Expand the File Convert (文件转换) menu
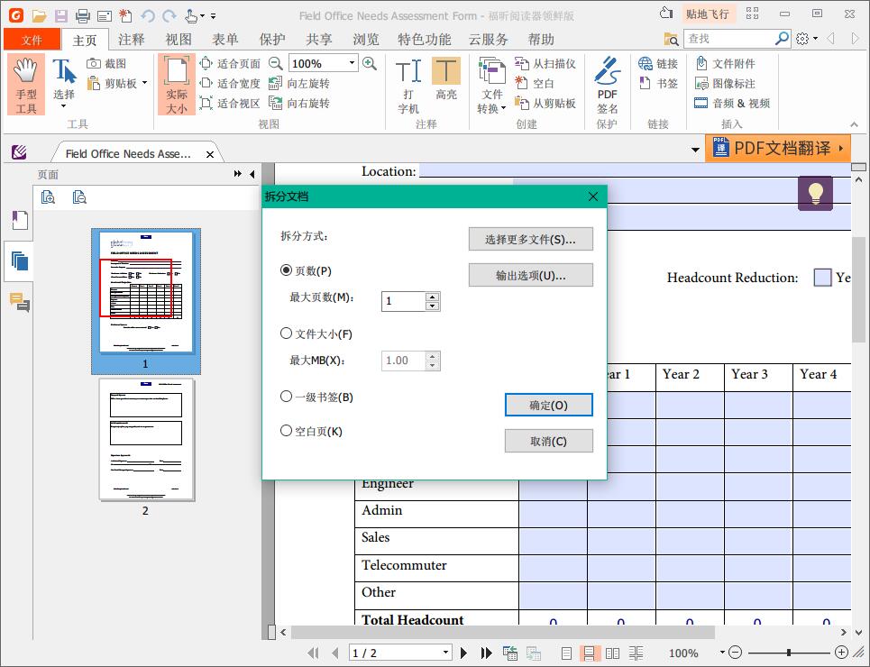 [491, 85]
